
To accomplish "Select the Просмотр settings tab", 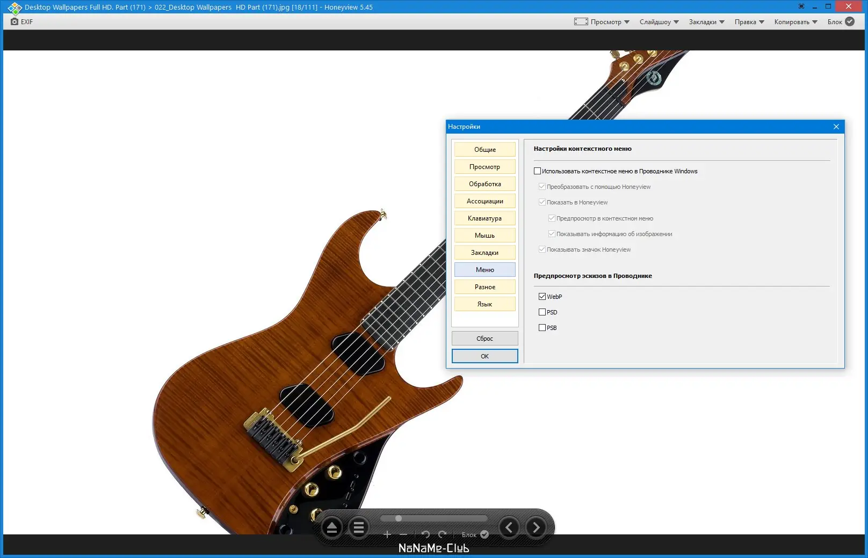I will (485, 167).
